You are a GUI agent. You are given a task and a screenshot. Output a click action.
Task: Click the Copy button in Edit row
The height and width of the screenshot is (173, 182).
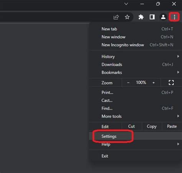coord(152,126)
